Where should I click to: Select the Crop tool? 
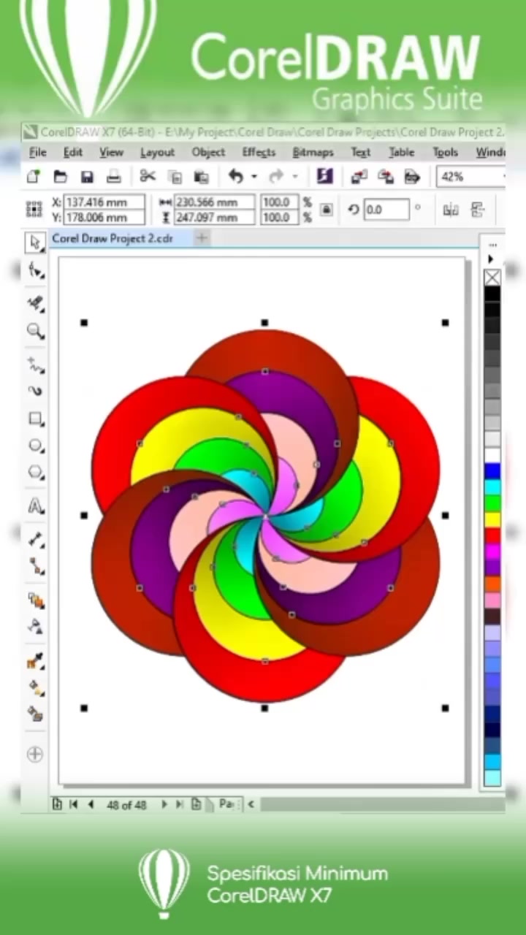35,302
